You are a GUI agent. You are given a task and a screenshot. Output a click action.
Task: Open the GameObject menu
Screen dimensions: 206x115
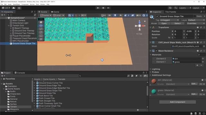click(x=16, y=4)
